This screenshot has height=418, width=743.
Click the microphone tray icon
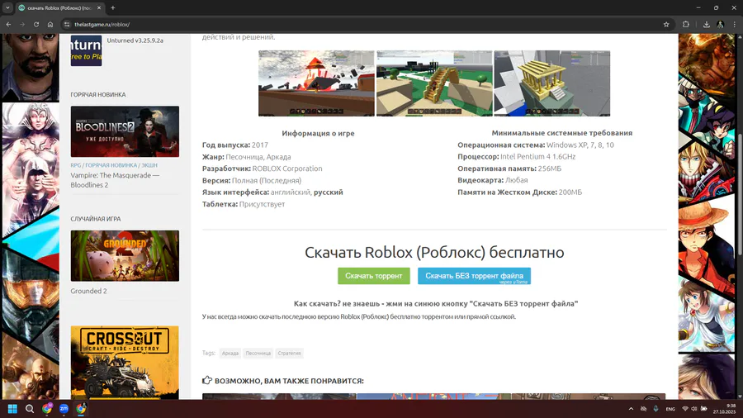[655, 409]
